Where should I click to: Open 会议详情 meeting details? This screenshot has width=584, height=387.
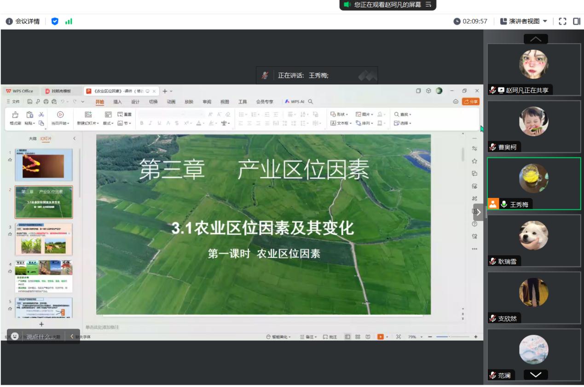(23, 21)
